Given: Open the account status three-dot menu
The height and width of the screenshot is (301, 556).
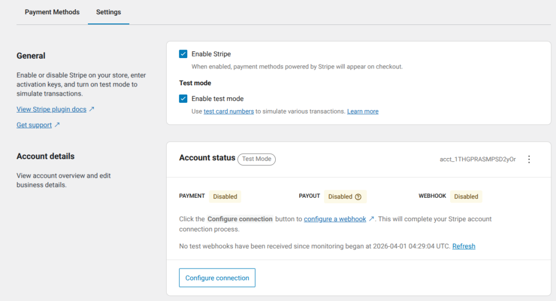Looking at the screenshot, I should point(529,159).
